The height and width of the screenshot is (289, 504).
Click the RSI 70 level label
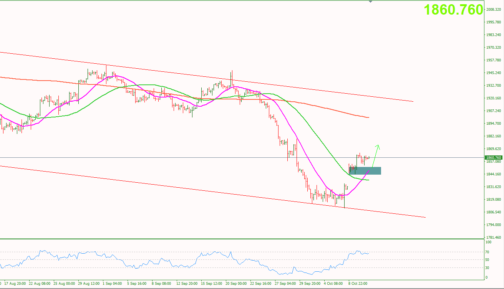488,252
